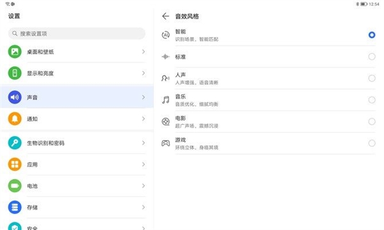Open the chevron on the 通知 row
This screenshot has height=230, width=384.
143,119
